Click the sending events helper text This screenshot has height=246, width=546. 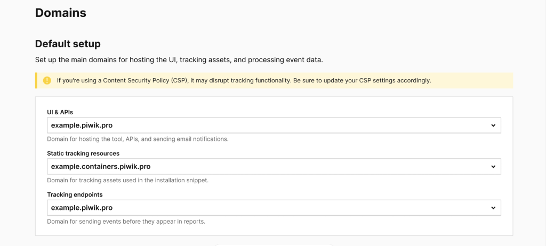tap(126, 222)
